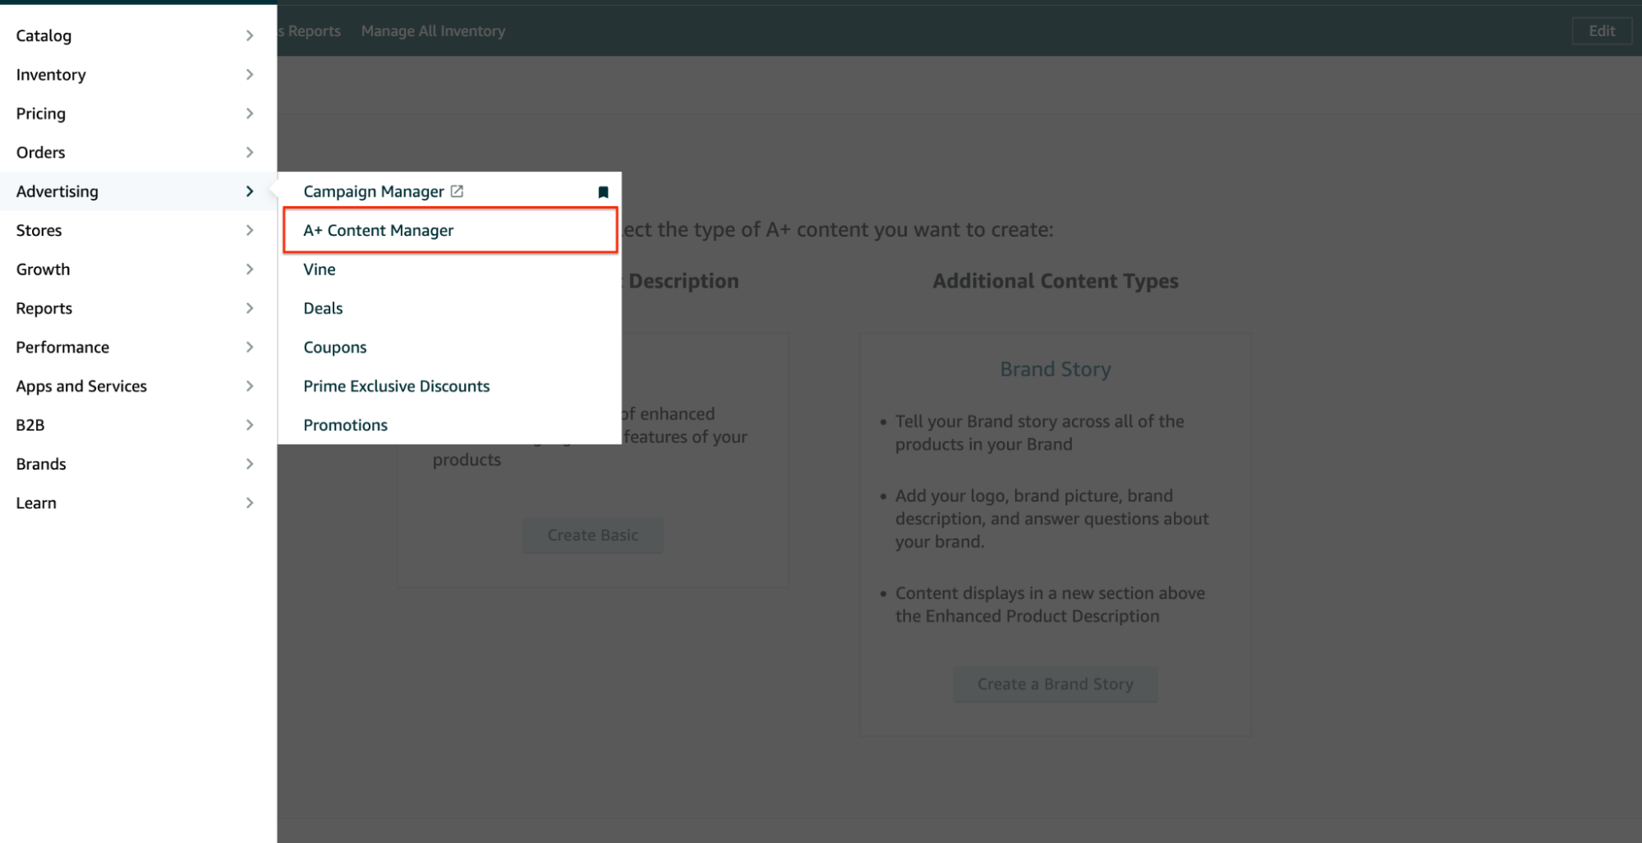
Task: Open the Orders submenu arrow
Action: (x=250, y=152)
